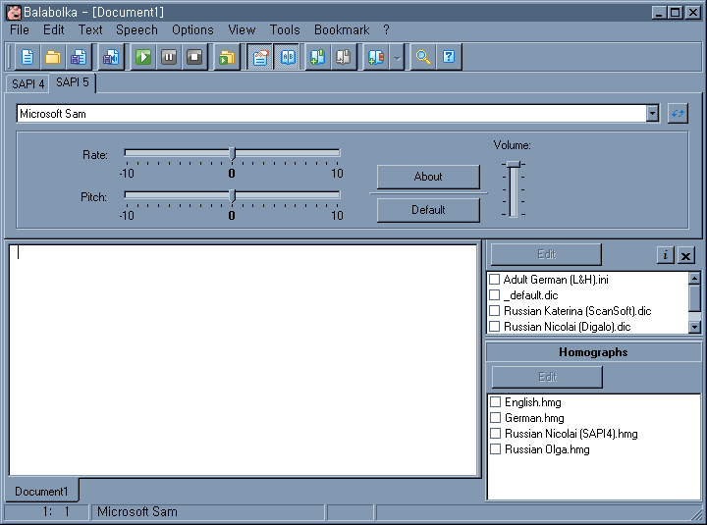Pause speech with the pause button

169,57
